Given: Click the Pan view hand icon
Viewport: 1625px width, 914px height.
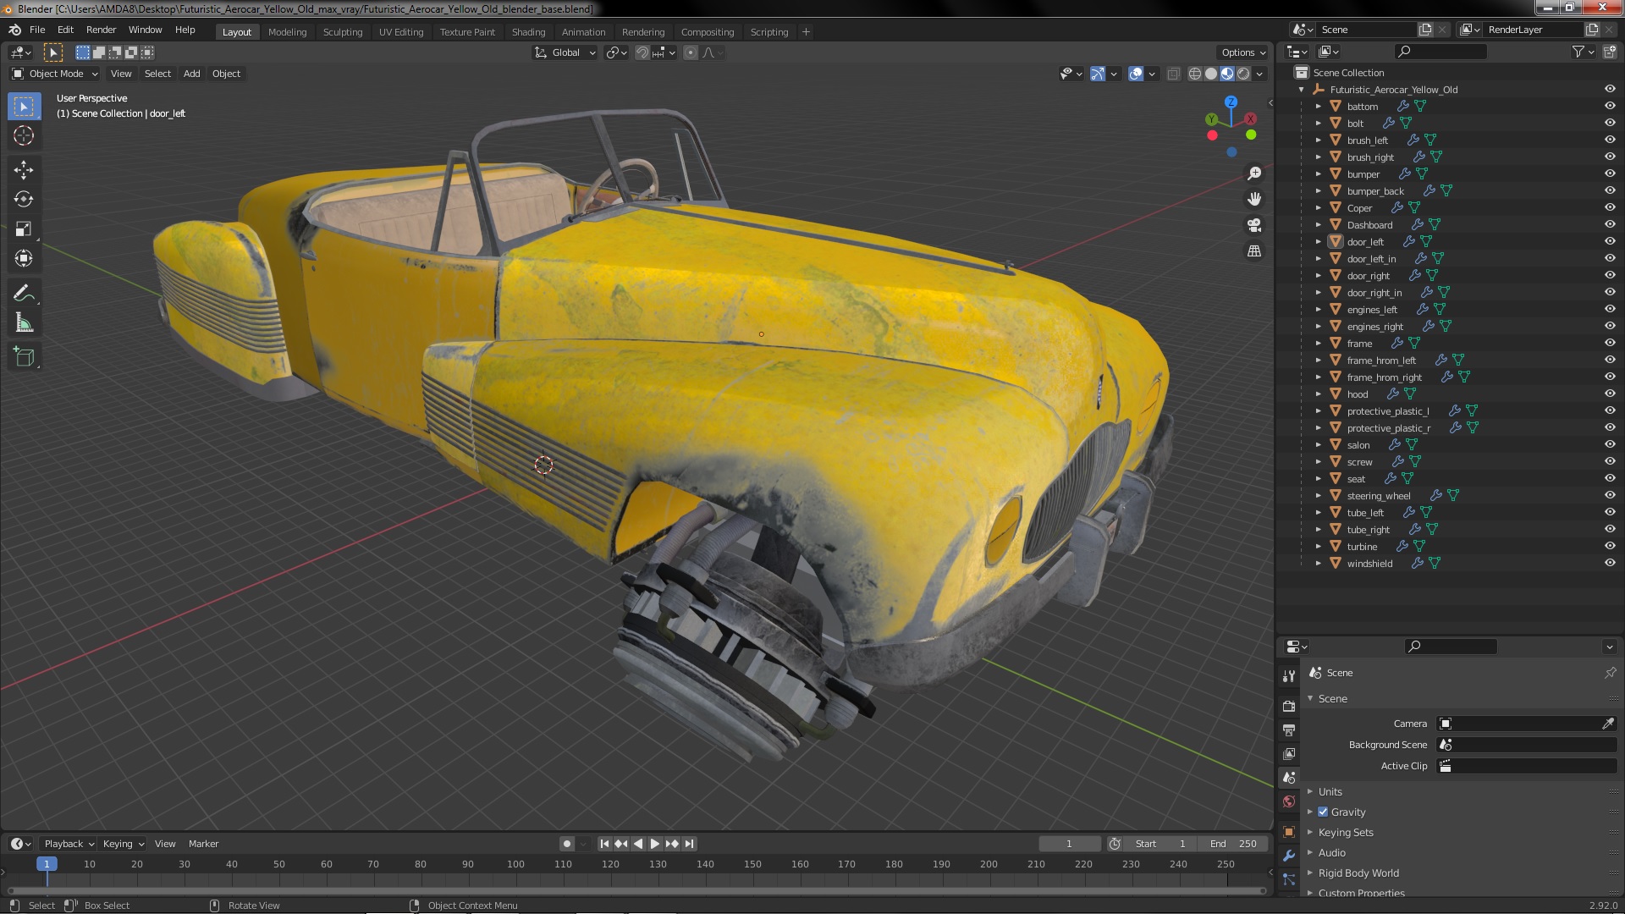Looking at the screenshot, I should coord(1254,199).
